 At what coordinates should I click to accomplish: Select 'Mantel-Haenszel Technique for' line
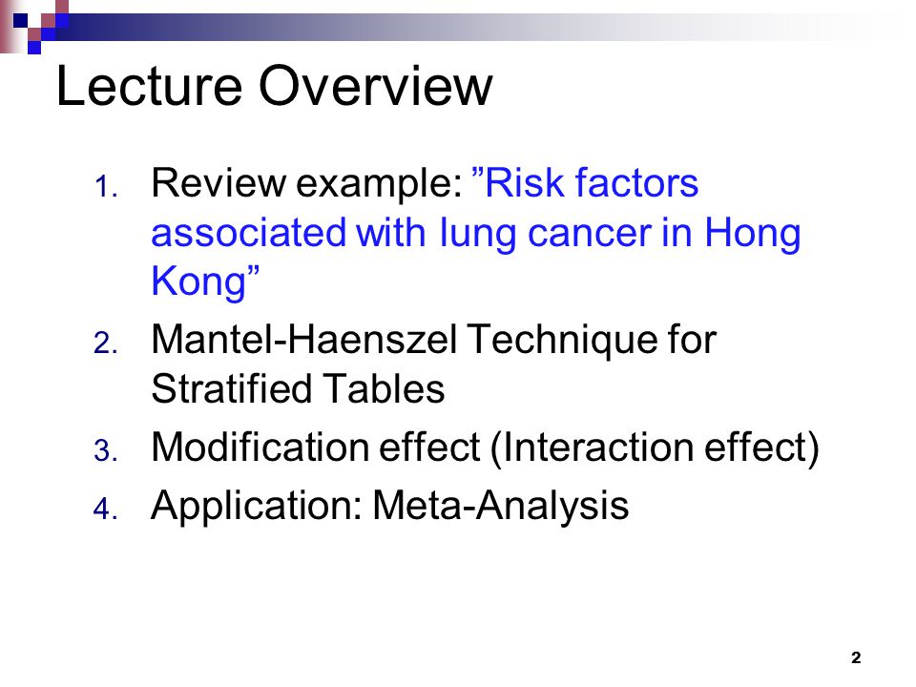click(x=433, y=340)
